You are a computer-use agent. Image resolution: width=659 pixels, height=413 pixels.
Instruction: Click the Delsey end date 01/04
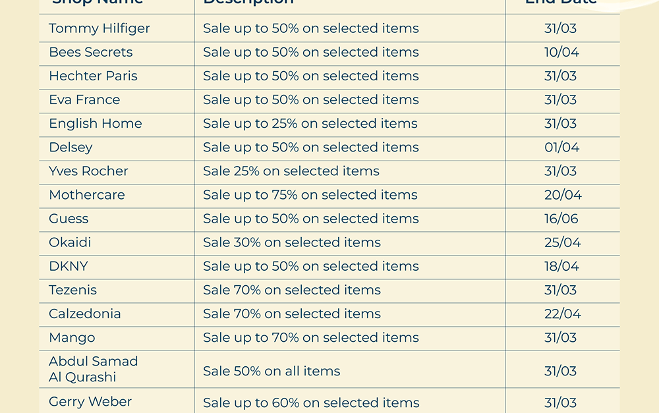561,148
